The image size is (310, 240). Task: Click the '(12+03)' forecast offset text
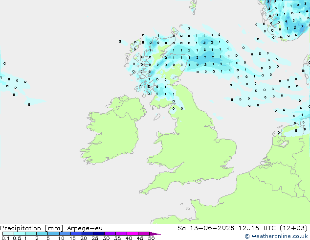pos(294,228)
